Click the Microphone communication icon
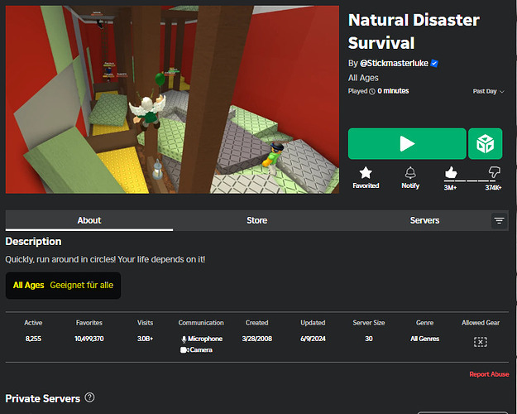This screenshot has width=517, height=414. point(184,339)
